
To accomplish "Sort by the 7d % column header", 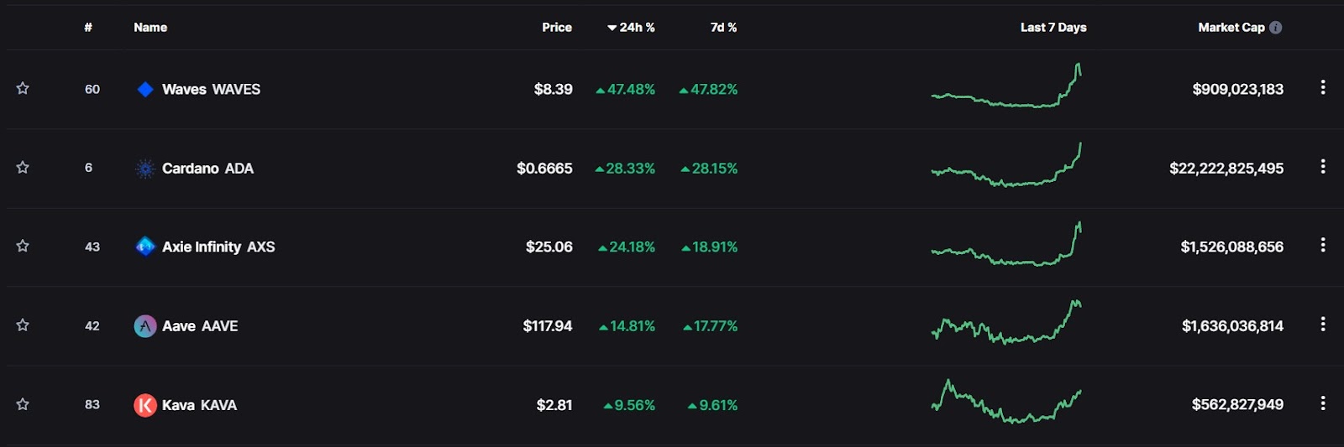I will 723,28.
